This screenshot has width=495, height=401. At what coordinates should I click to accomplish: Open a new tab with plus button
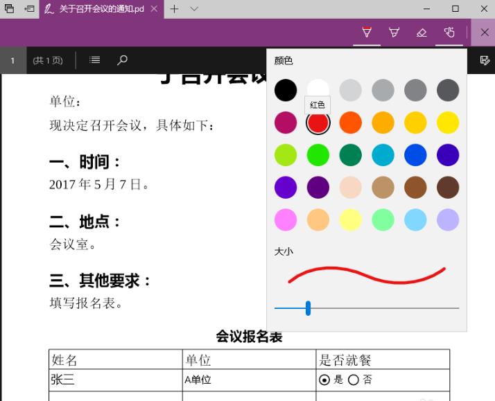click(x=175, y=9)
